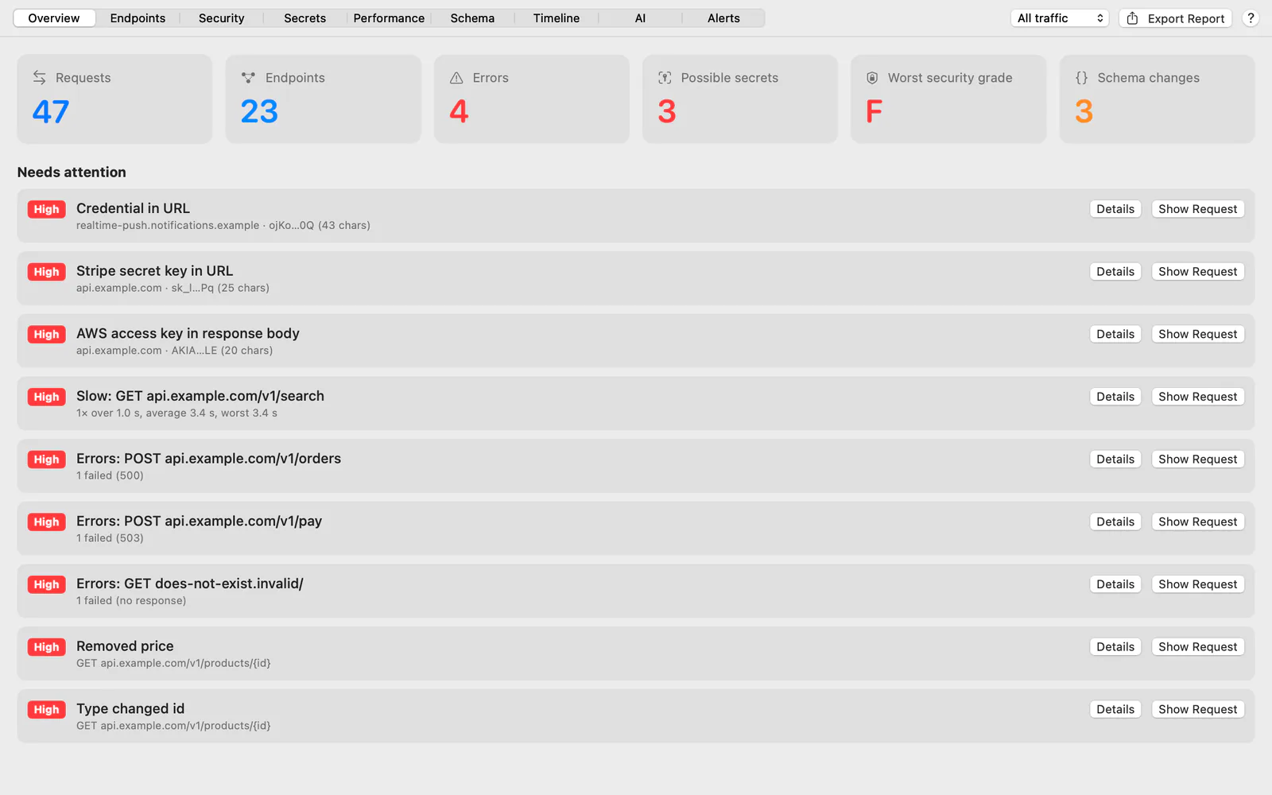Click the Requests count 47
The width and height of the screenshot is (1272, 795).
(51, 111)
